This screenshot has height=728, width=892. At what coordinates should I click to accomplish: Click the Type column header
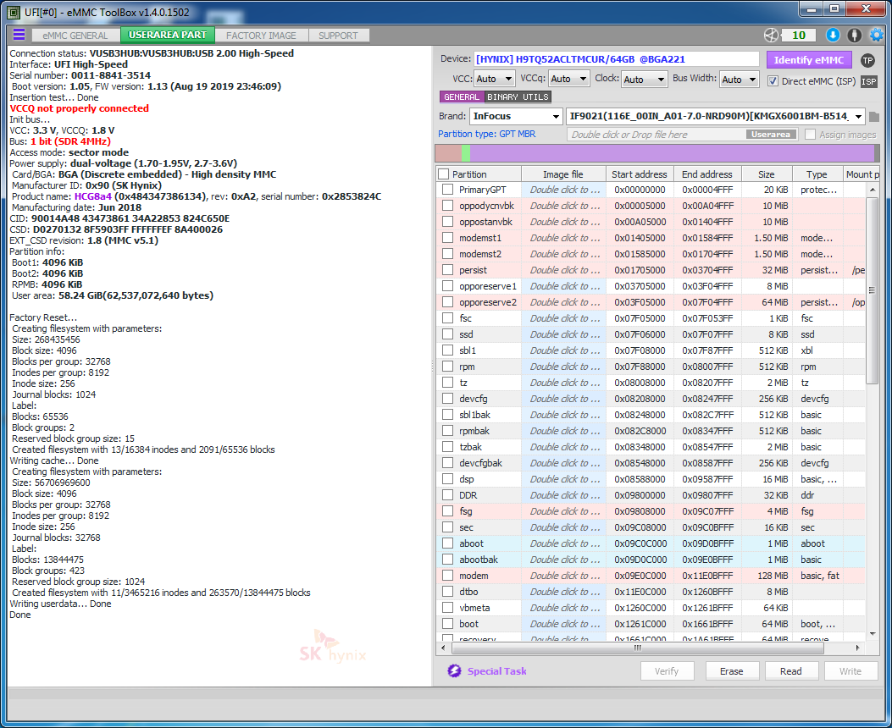817,174
